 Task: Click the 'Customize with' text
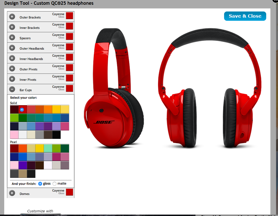(40, 211)
